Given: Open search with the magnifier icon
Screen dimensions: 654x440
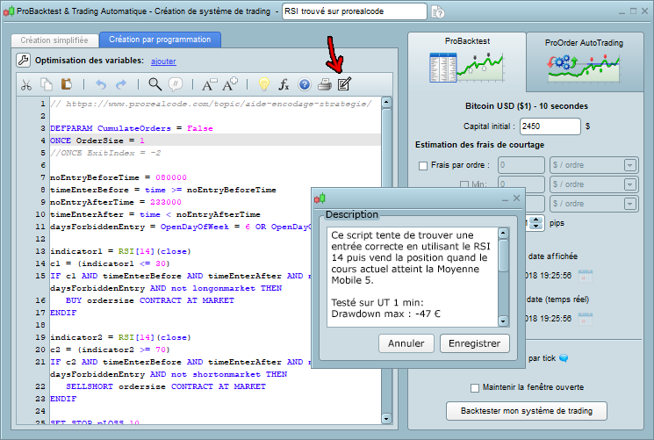Looking at the screenshot, I should 155,85.
